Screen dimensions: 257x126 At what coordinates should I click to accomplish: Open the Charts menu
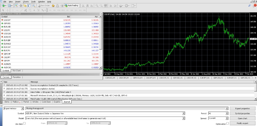coord(26,2)
